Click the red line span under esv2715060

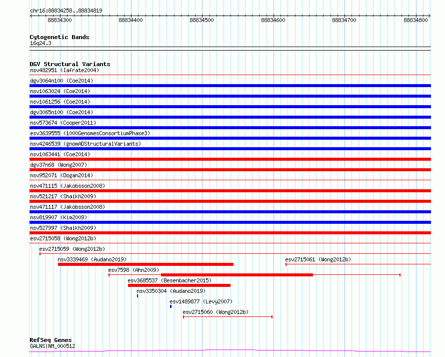227,317
